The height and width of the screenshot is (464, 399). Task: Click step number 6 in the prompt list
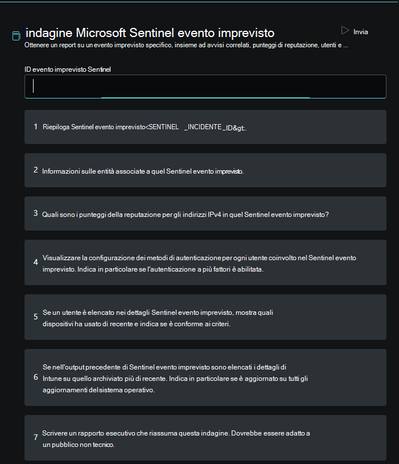click(x=35, y=377)
